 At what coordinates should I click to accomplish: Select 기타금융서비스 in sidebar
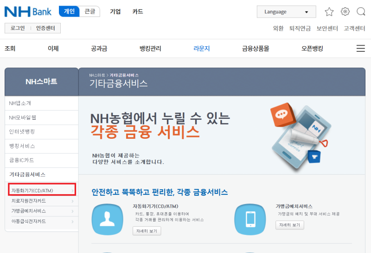(x=41, y=175)
